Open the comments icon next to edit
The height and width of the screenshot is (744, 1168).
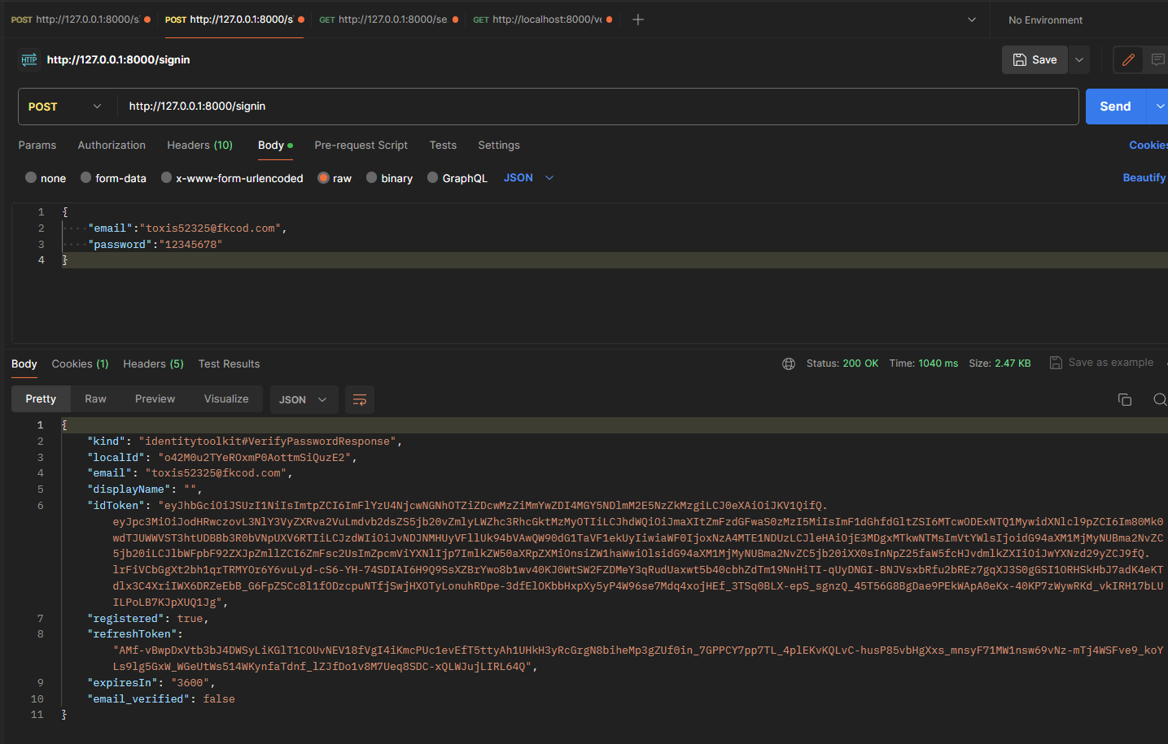point(1157,59)
